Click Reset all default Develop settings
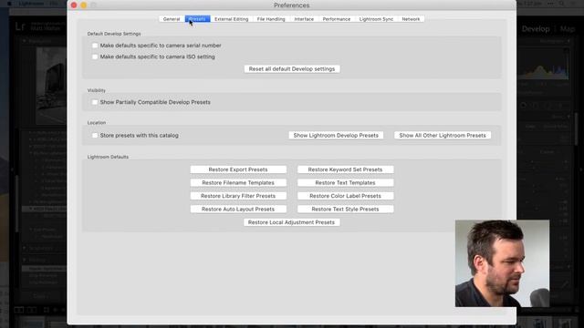This screenshot has width=584, height=328. tap(292, 69)
